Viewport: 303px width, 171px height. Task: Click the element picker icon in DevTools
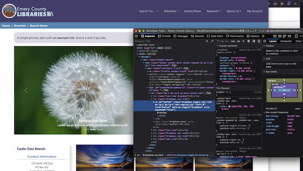(136, 36)
